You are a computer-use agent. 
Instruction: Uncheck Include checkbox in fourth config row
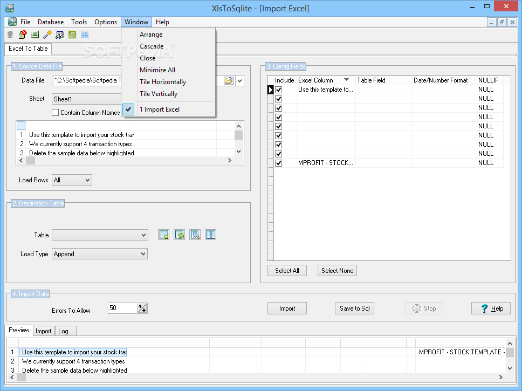coord(279,117)
